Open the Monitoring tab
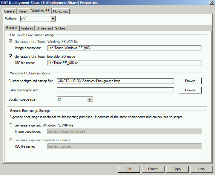This screenshot has width=215, height=175. click(60, 11)
